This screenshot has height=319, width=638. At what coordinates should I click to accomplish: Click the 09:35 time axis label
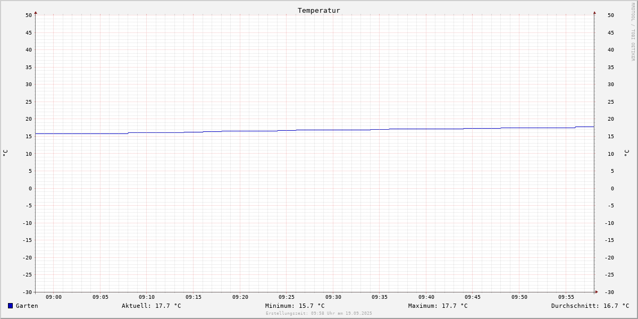coord(380,297)
